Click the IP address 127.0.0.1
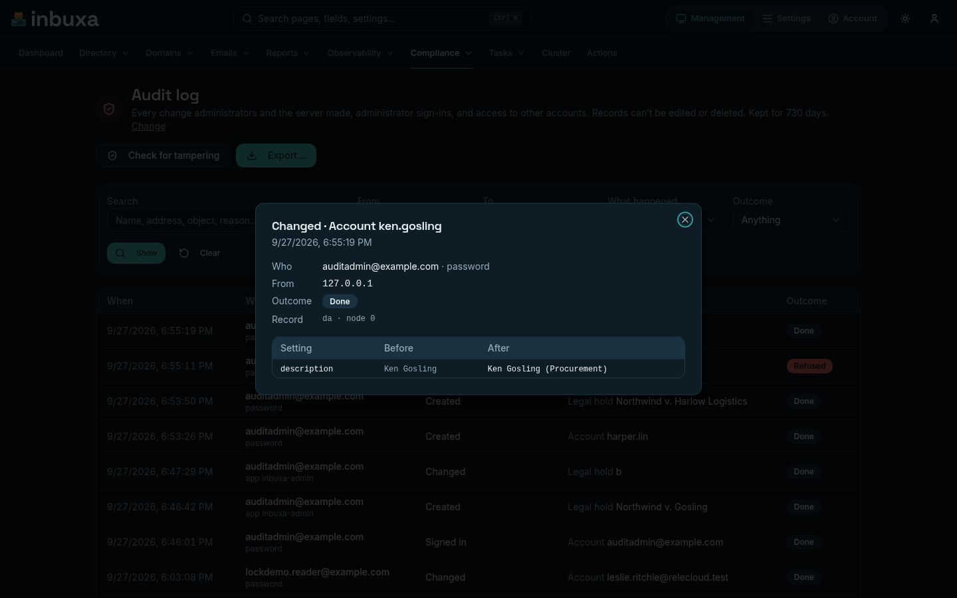This screenshot has height=598, width=957. [348, 284]
